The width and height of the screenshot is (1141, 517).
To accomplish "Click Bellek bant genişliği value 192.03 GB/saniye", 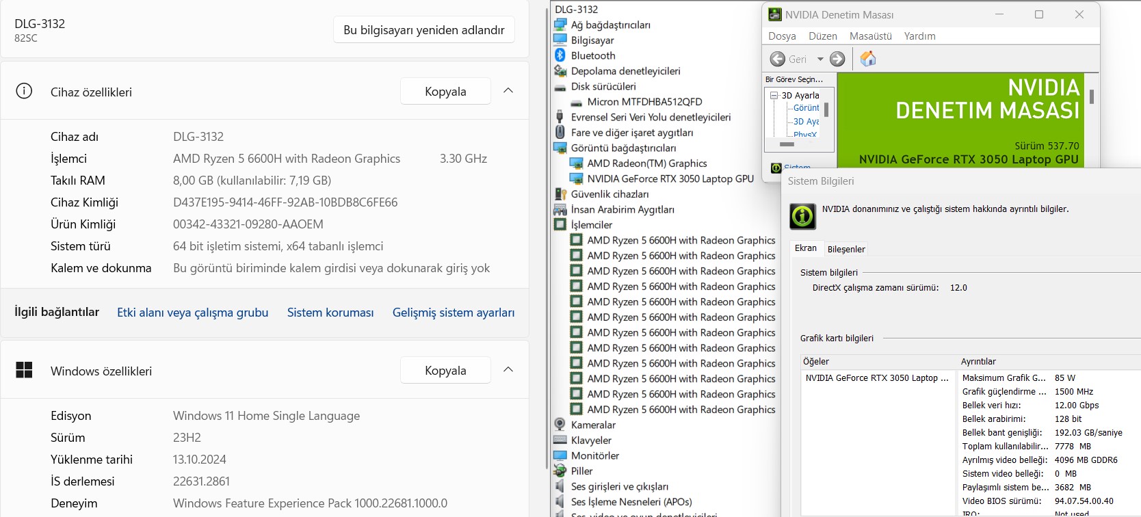I will click(1088, 432).
